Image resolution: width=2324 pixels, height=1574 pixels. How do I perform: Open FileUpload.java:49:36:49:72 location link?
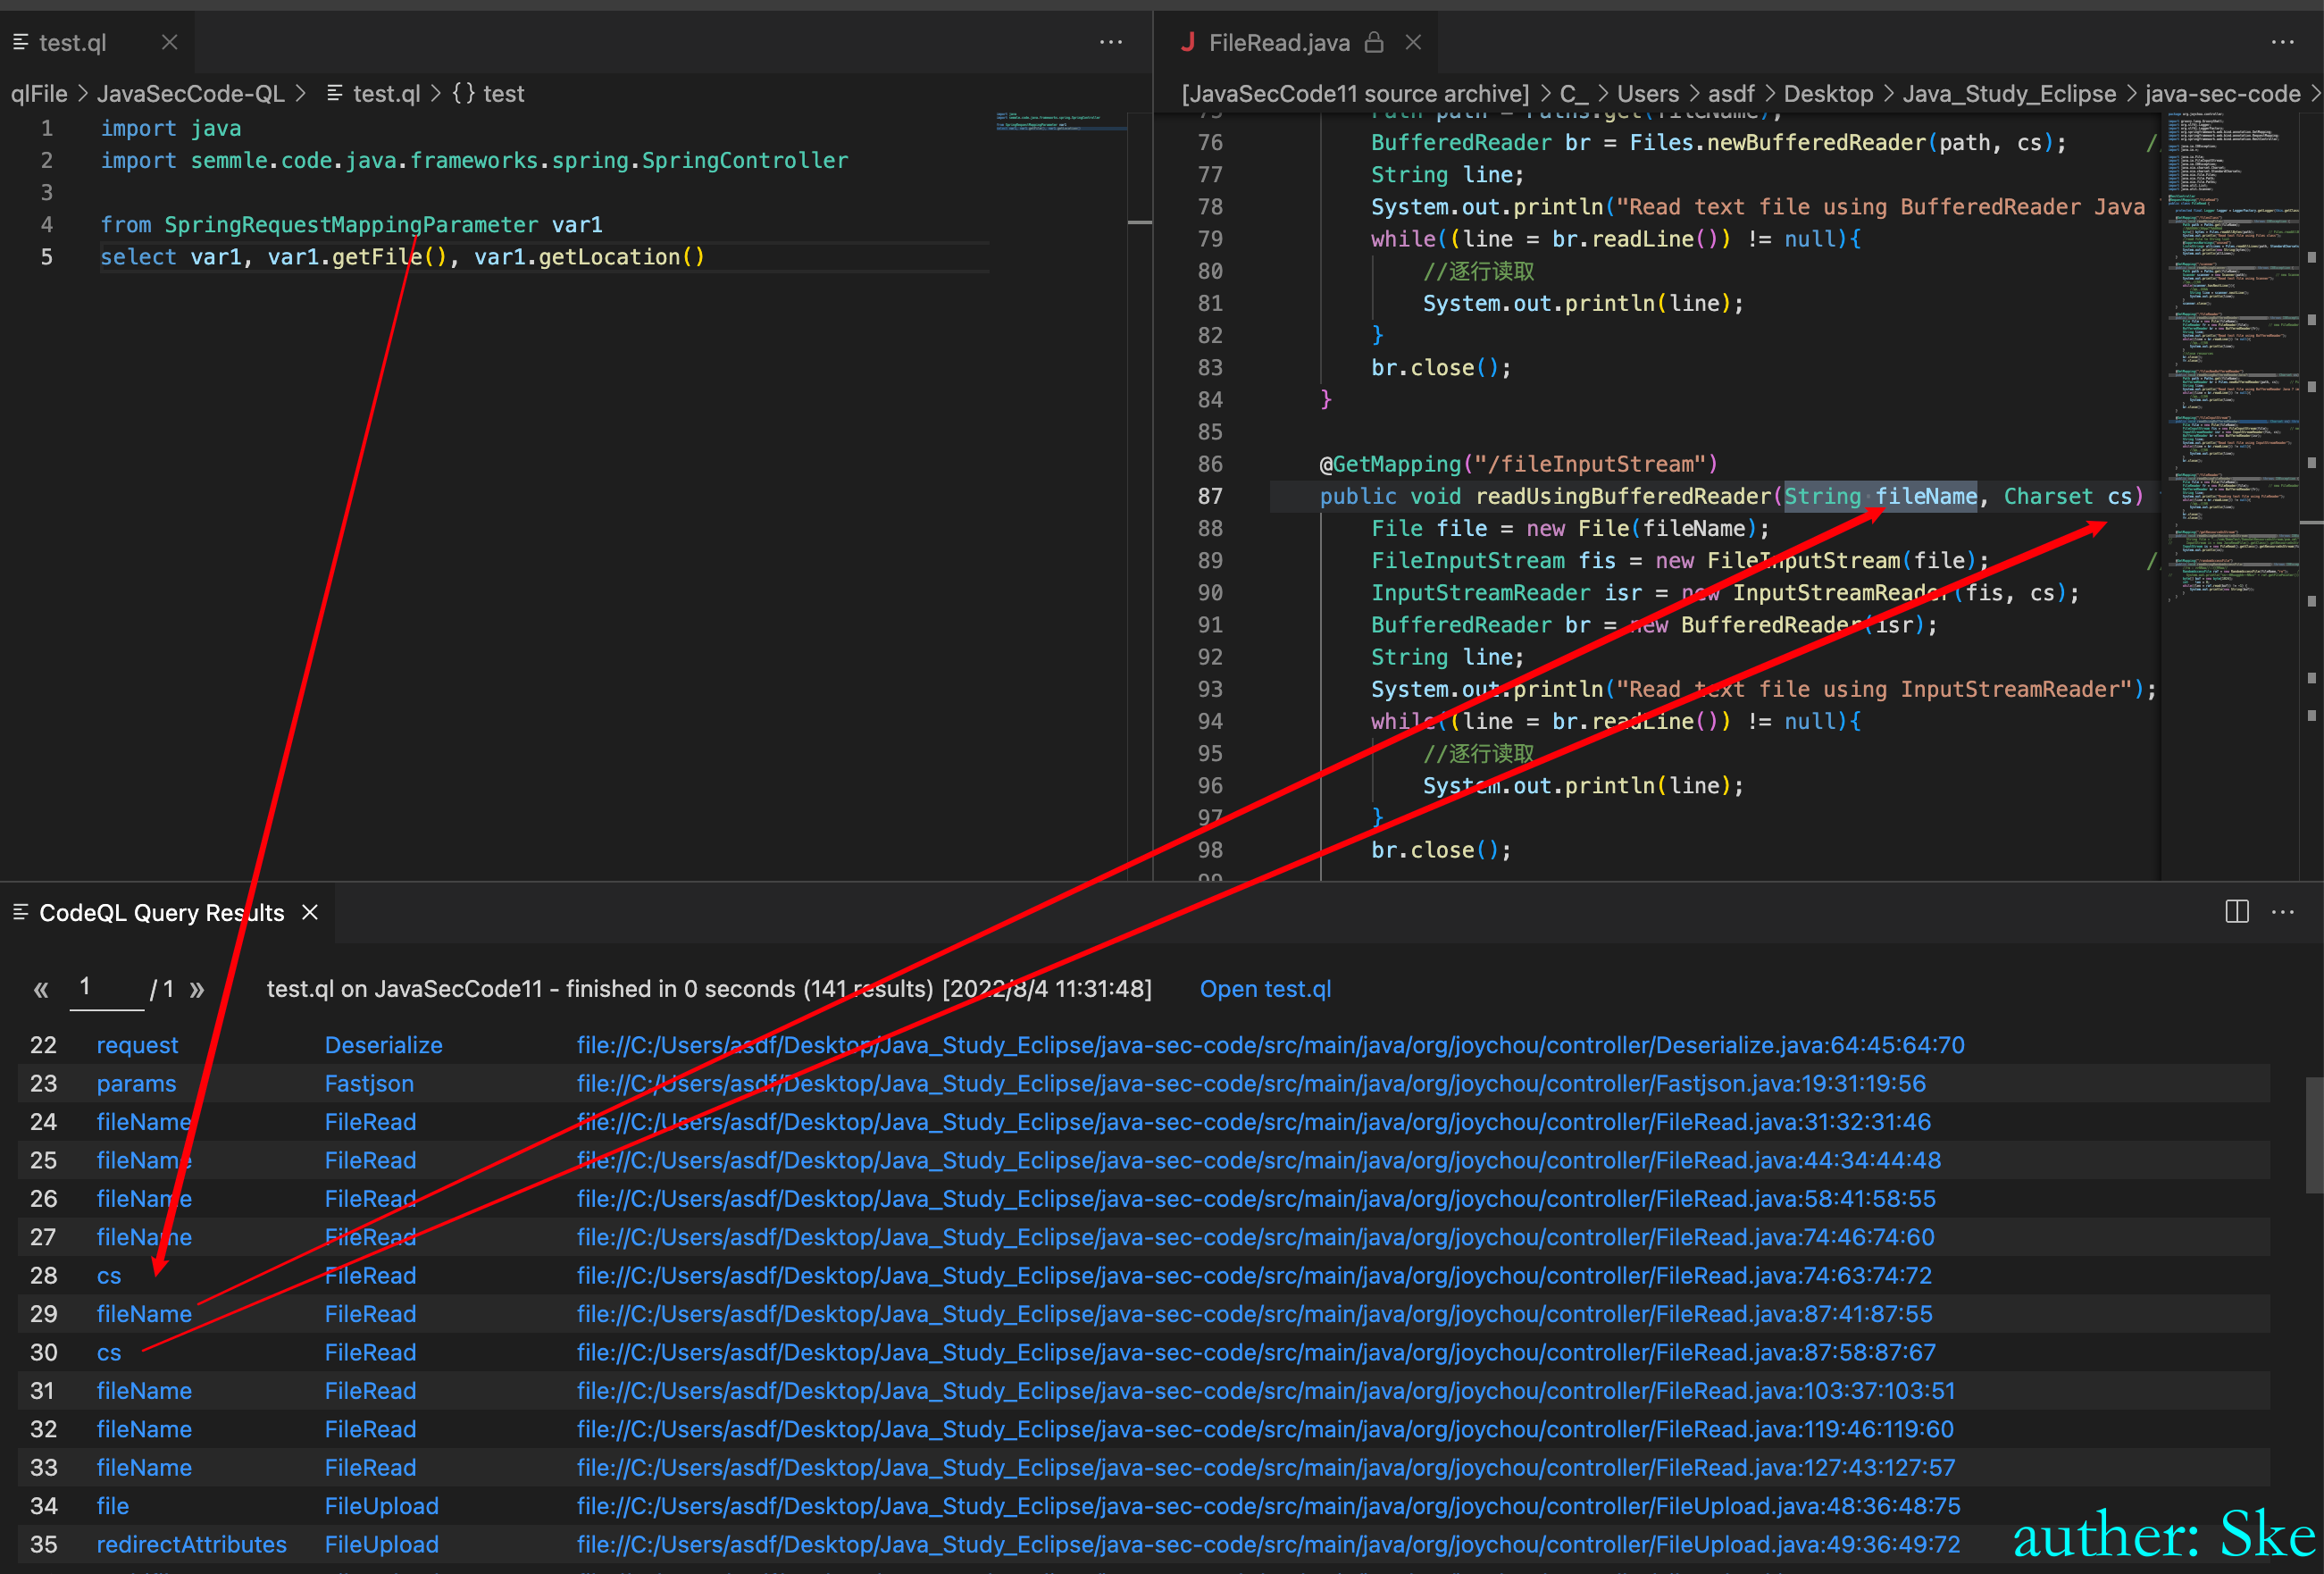[x=1268, y=1544]
